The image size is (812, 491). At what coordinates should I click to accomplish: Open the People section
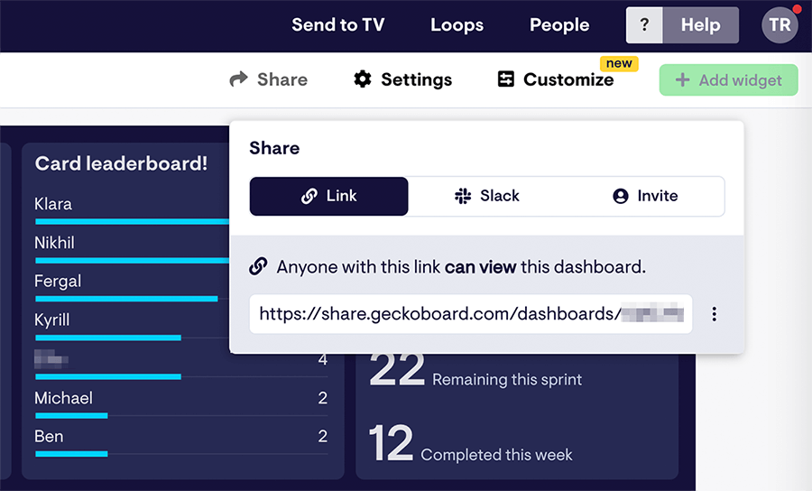(x=559, y=25)
